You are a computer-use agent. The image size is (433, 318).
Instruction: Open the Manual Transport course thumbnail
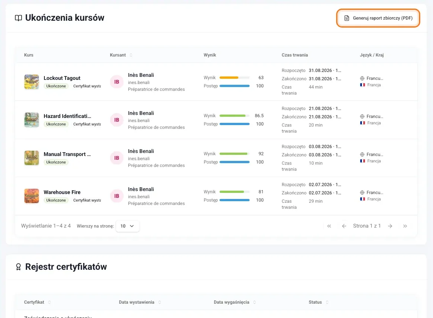(x=32, y=158)
